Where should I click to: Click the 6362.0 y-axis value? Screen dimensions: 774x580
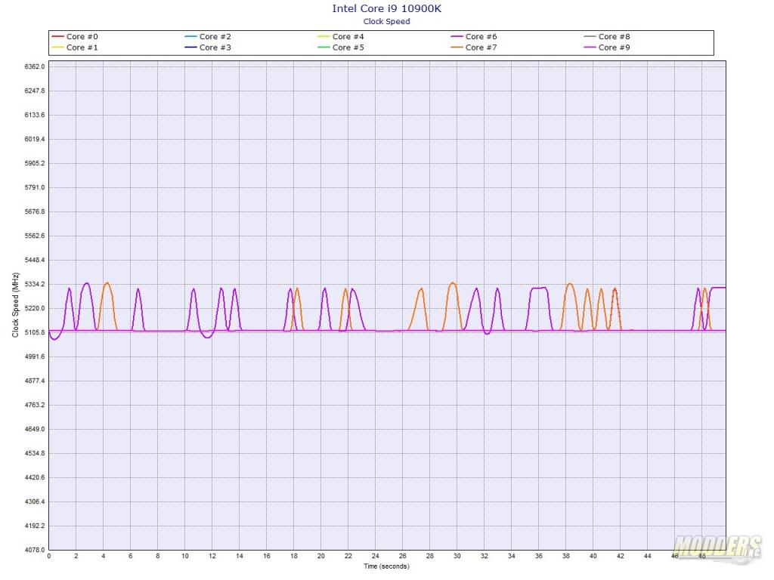tap(35, 66)
